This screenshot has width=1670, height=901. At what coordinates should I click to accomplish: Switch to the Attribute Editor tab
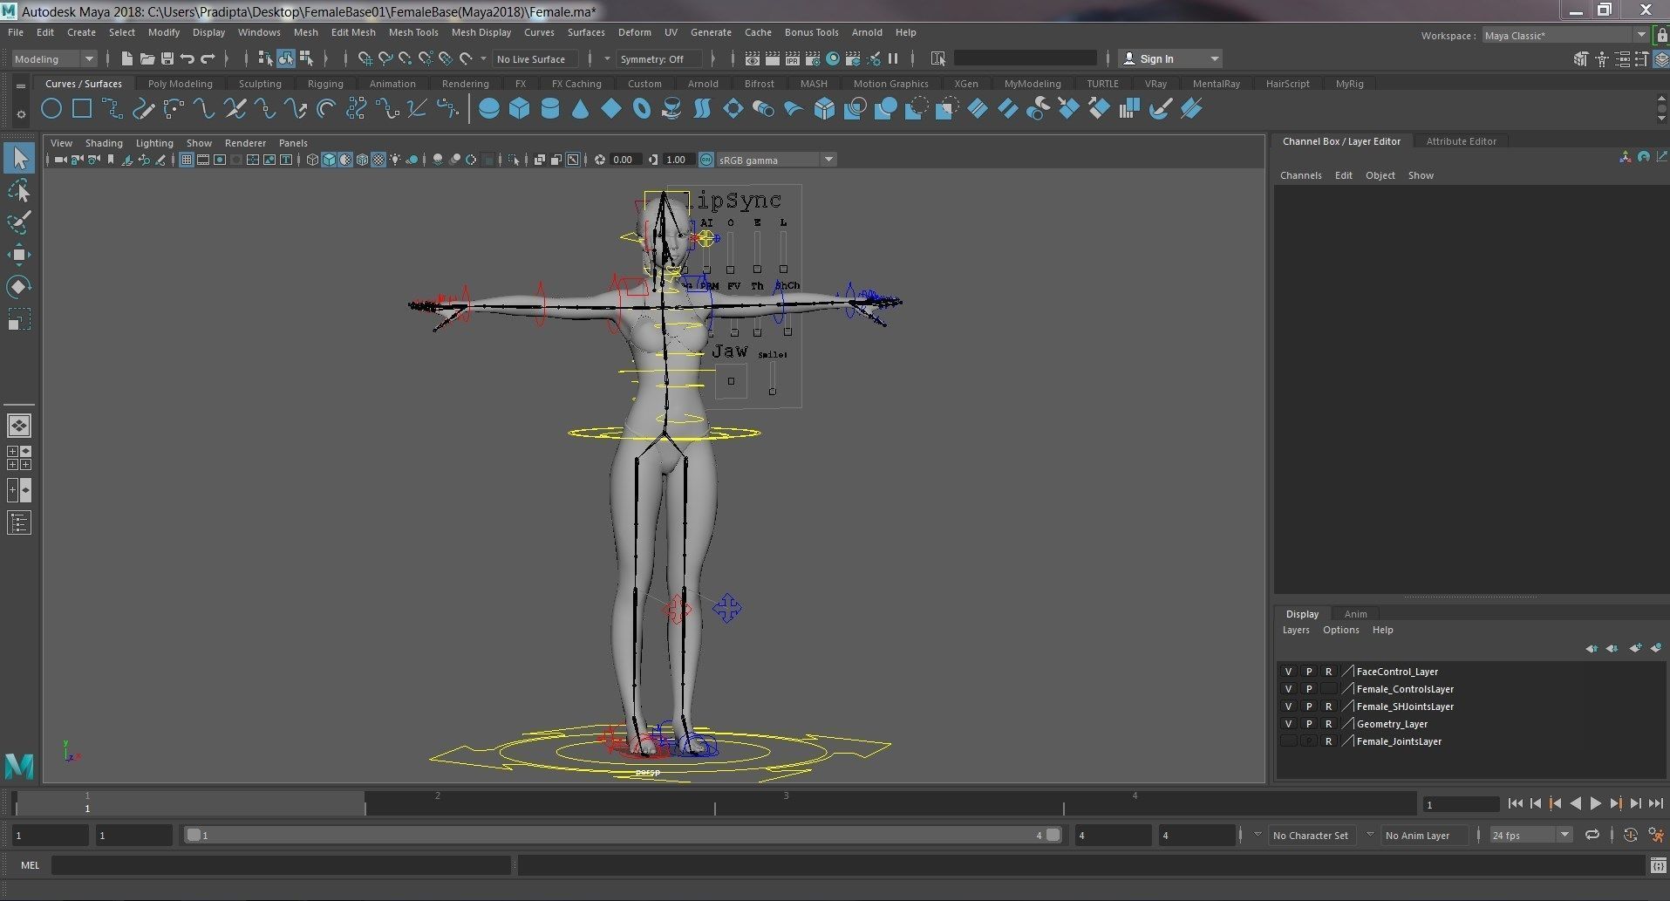click(x=1461, y=141)
